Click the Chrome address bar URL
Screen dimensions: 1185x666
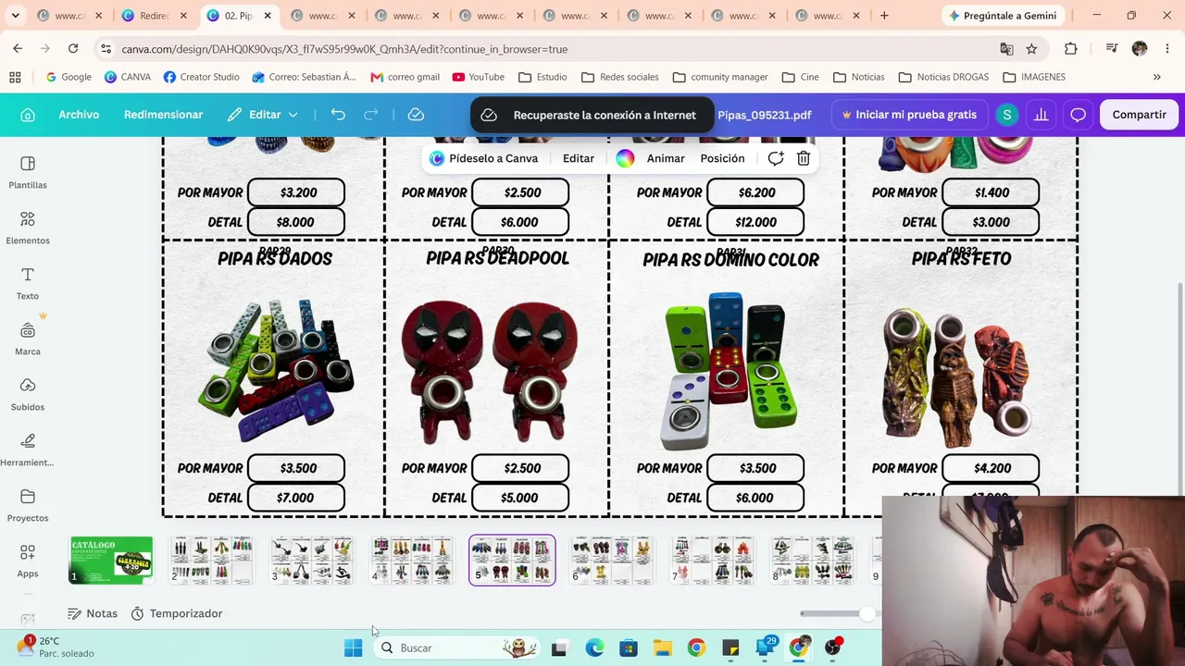[x=344, y=49]
